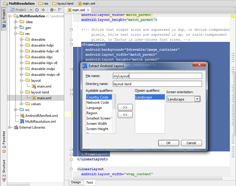Screen dimensions: 236x186
Task: Open the 2: Favorites tool window tab
Action: coord(4,142)
